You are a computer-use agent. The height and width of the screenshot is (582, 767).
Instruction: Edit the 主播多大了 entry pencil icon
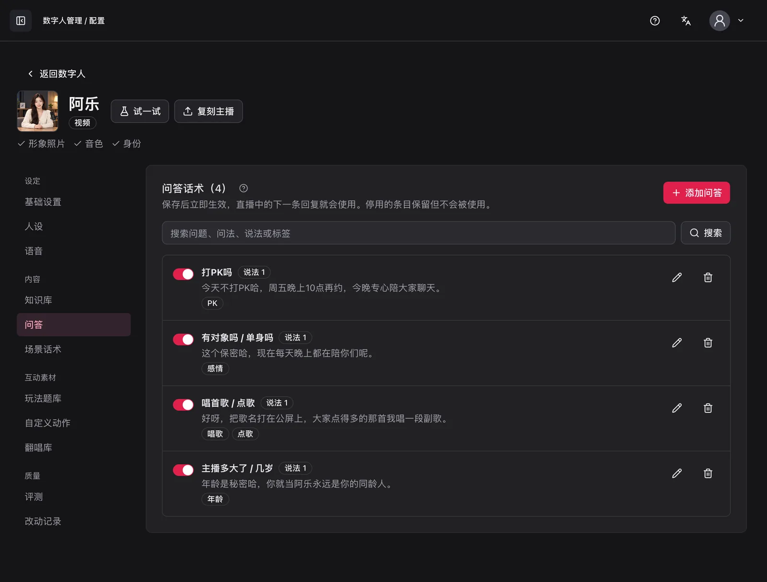coord(677,473)
